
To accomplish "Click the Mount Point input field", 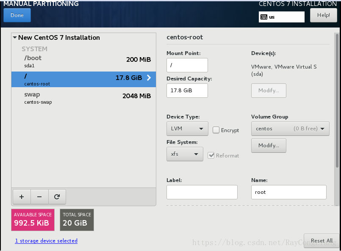I will click(187, 65).
